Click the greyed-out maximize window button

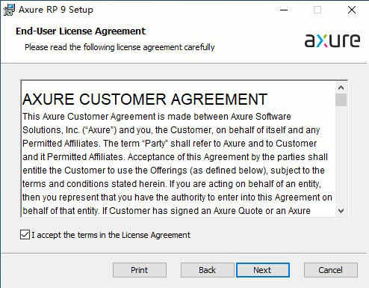(317, 10)
